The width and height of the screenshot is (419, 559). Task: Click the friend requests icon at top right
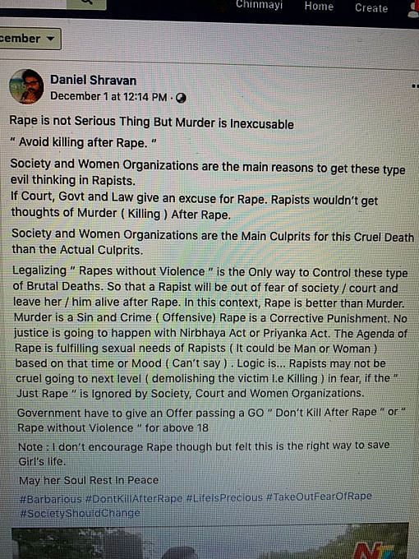(x=414, y=10)
